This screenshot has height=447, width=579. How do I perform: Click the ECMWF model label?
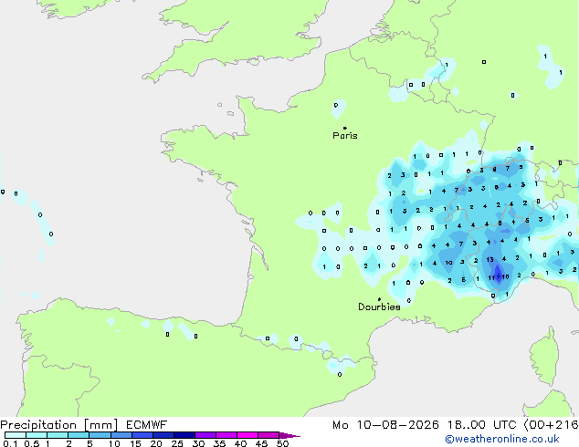(x=147, y=425)
